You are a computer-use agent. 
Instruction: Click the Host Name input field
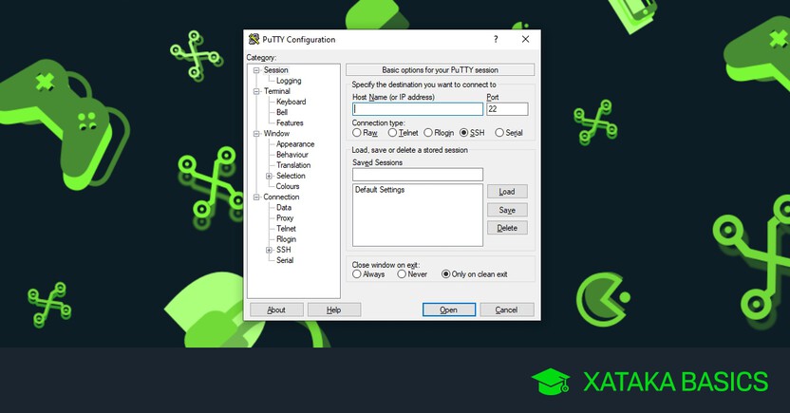click(417, 109)
